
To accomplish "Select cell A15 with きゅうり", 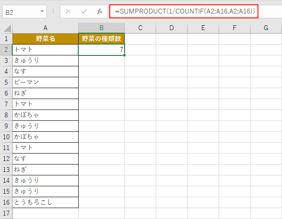I will (x=45, y=192).
